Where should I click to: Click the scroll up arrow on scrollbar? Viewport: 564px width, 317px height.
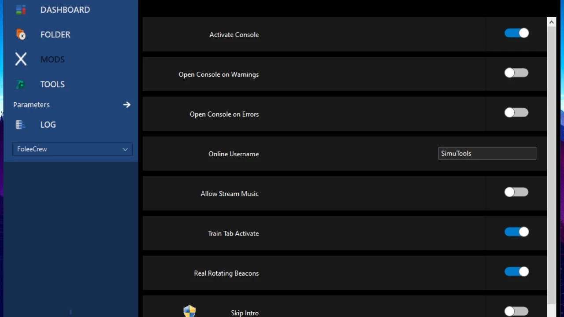551,22
